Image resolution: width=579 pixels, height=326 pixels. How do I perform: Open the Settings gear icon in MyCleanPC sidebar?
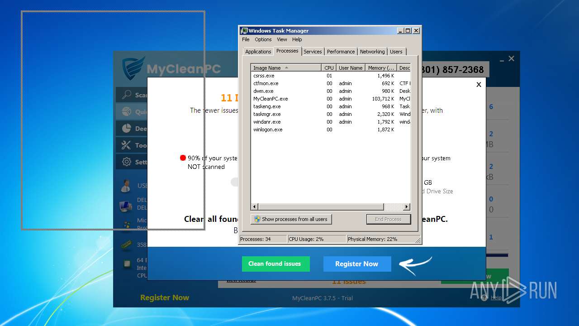coord(127,162)
